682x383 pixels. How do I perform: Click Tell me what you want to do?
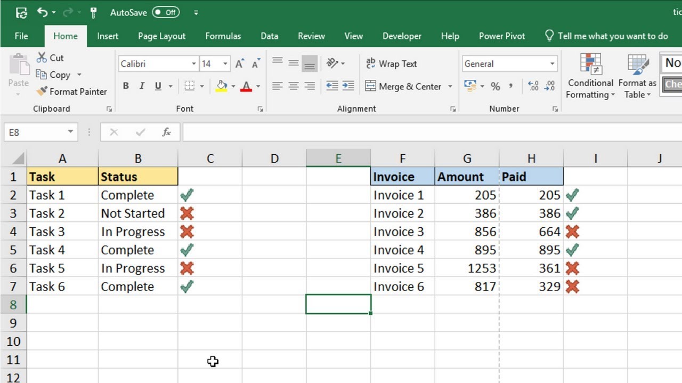pyautogui.click(x=606, y=36)
